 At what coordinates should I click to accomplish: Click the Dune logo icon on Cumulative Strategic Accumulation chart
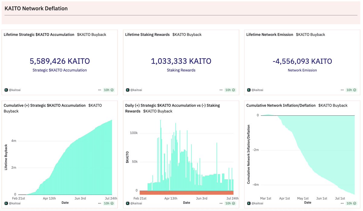coord(6,203)
